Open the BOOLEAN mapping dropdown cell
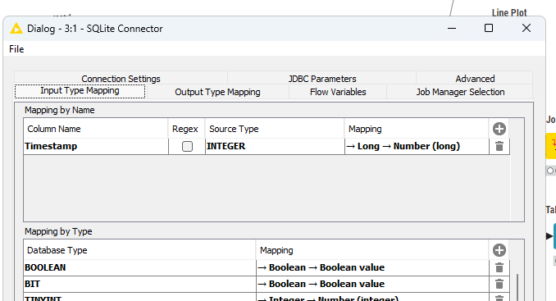 point(372,267)
